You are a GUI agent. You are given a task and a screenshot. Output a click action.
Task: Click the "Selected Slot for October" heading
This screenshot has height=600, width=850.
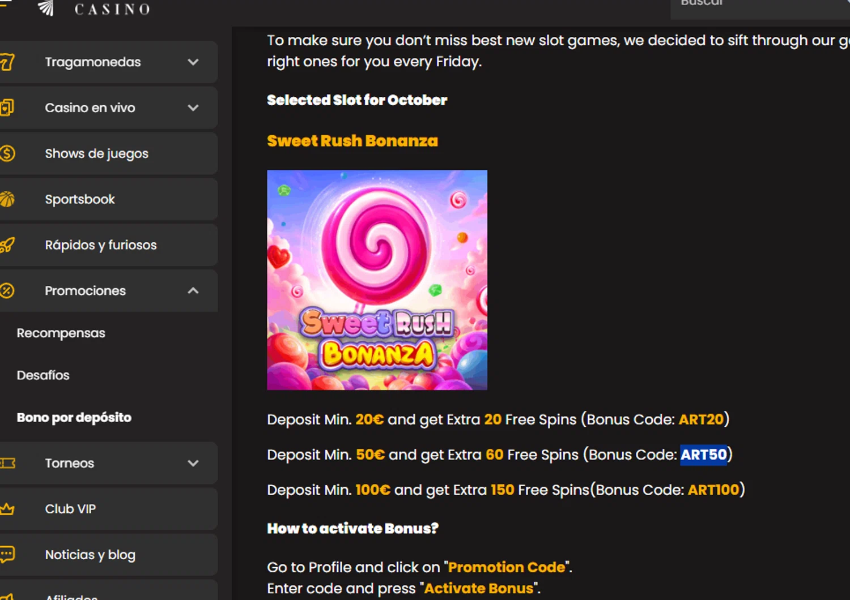[357, 100]
